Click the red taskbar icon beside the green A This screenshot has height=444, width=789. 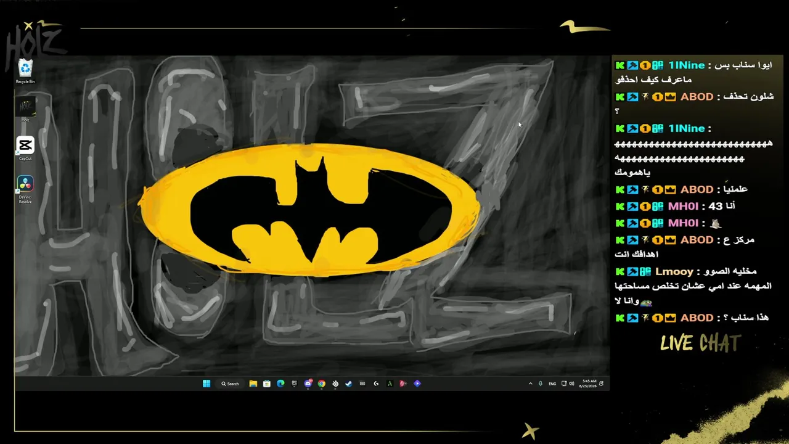point(403,384)
